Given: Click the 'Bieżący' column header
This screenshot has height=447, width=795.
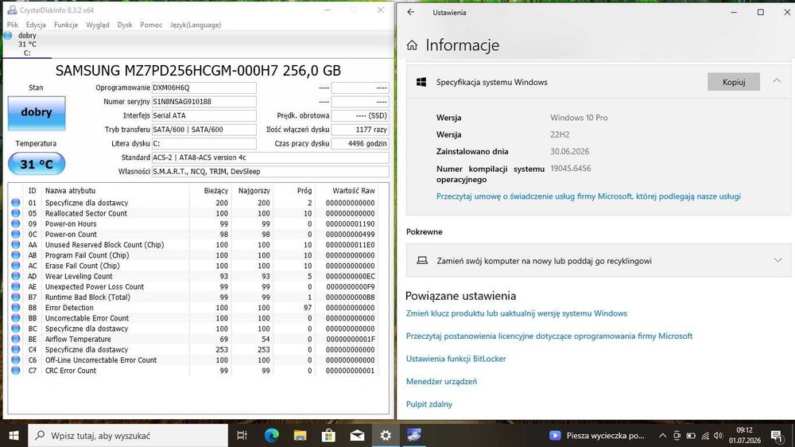Looking at the screenshot, I should (216, 191).
